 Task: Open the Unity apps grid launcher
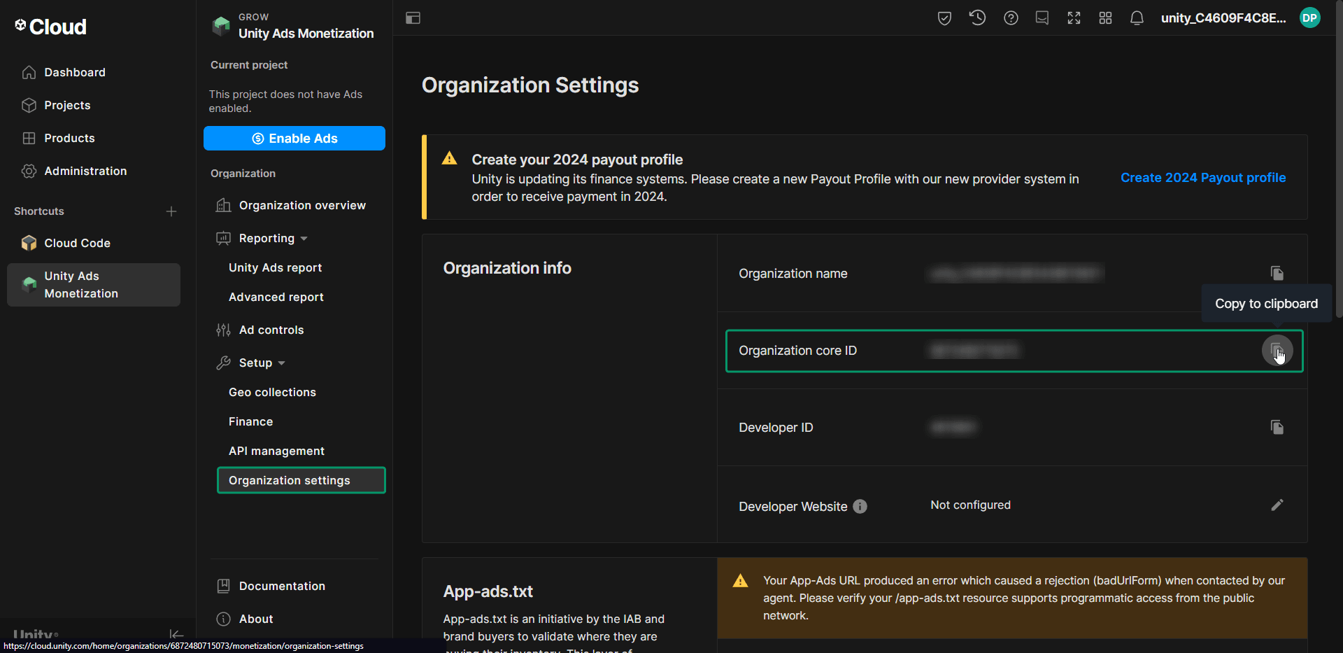pos(1105,18)
